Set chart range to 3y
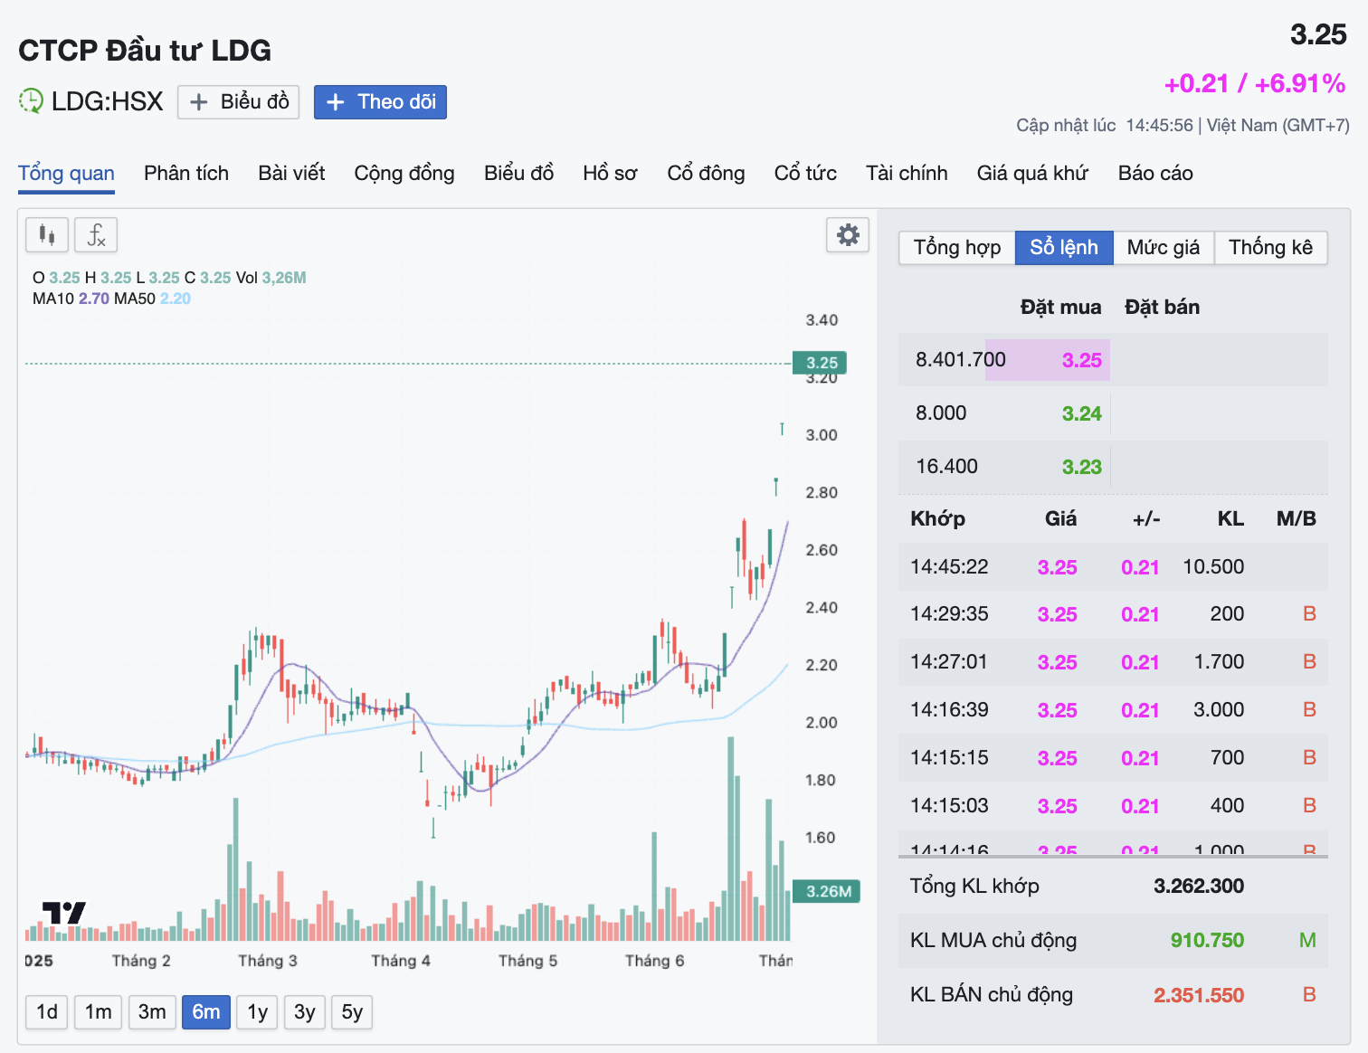1368x1053 pixels. [x=305, y=1011]
